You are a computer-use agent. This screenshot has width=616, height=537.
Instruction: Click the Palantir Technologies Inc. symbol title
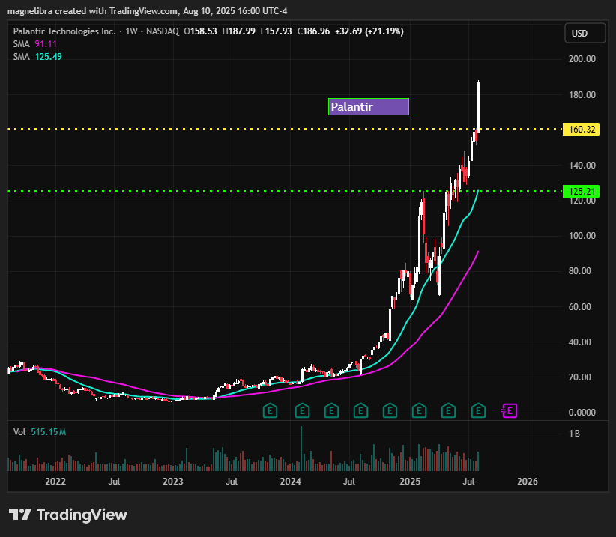click(x=64, y=31)
